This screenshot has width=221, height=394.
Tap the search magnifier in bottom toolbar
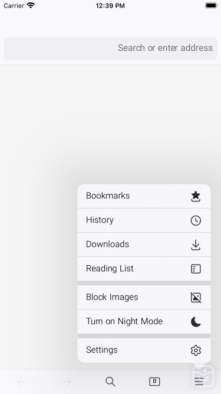[x=110, y=382]
